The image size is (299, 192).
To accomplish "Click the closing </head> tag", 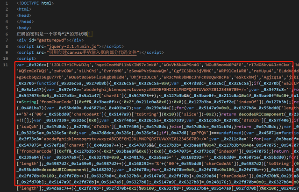I will click(24, 21).
